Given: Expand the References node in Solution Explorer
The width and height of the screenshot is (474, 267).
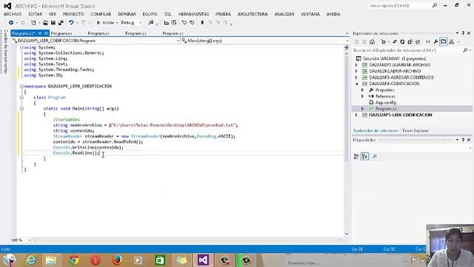Looking at the screenshot, I should pyautogui.click(x=362, y=96).
